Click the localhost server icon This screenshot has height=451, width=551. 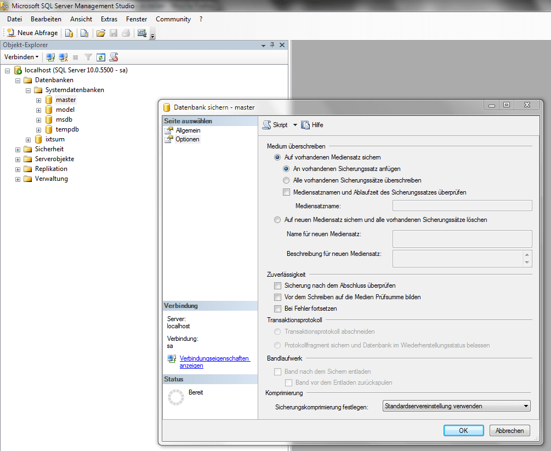pos(18,70)
